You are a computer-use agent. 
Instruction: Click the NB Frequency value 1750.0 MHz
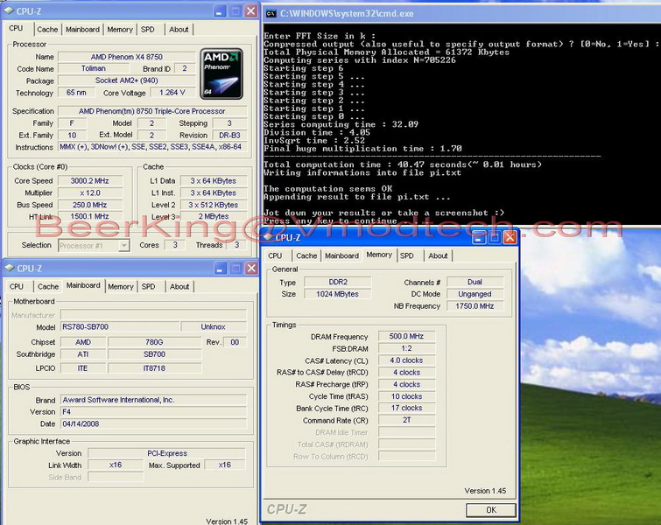pyautogui.click(x=475, y=306)
